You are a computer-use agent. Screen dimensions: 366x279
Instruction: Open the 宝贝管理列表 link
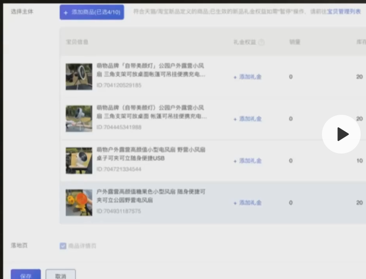(344, 12)
